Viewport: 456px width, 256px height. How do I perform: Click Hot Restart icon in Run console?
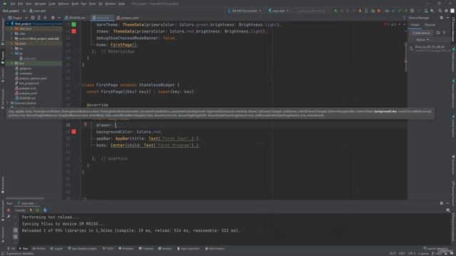point(37,210)
